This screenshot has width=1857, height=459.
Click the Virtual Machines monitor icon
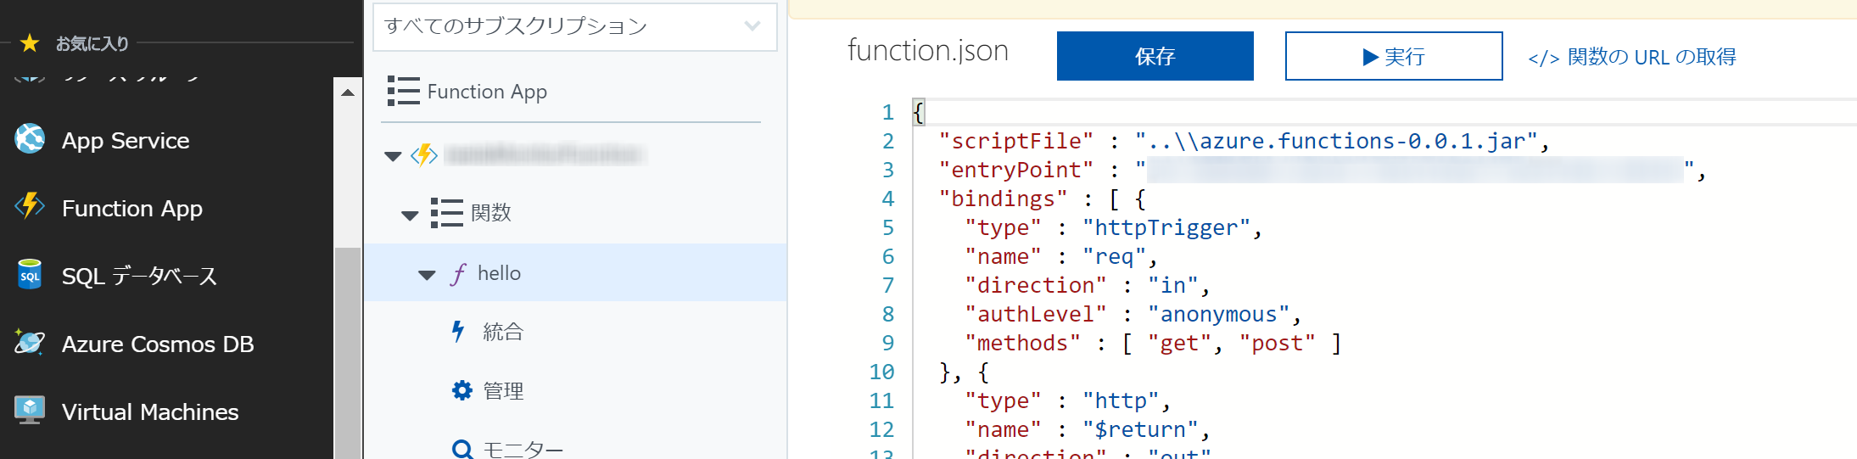(30, 411)
